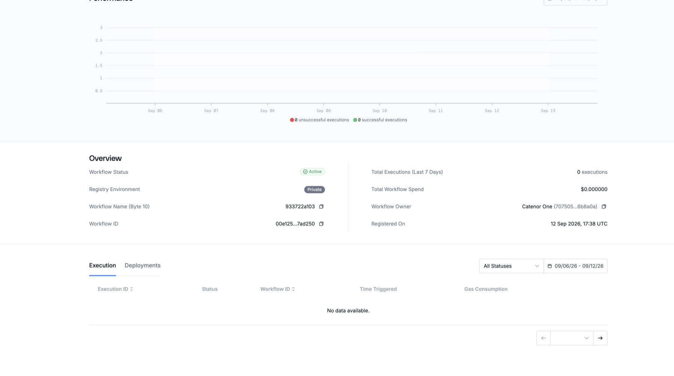Screen dimensions: 674x376
Task: Click the Registry Environment label
Action: pos(115,189)
